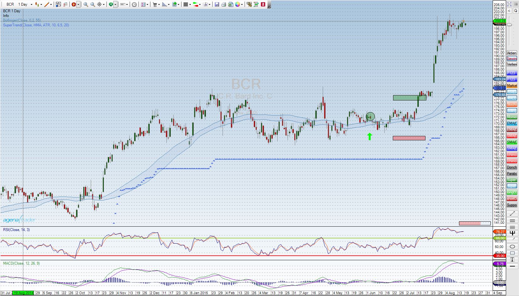Image resolution: width=519 pixels, height=296 pixels.
Task: Click the Market button in sidebar
Action: 512,86
